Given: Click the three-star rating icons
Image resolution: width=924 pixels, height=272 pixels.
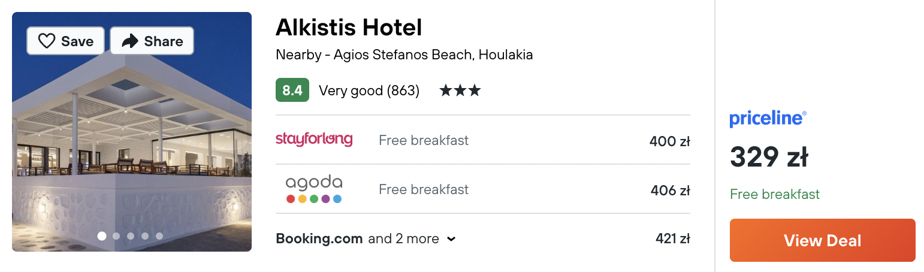Looking at the screenshot, I should pyautogui.click(x=460, y=90).
